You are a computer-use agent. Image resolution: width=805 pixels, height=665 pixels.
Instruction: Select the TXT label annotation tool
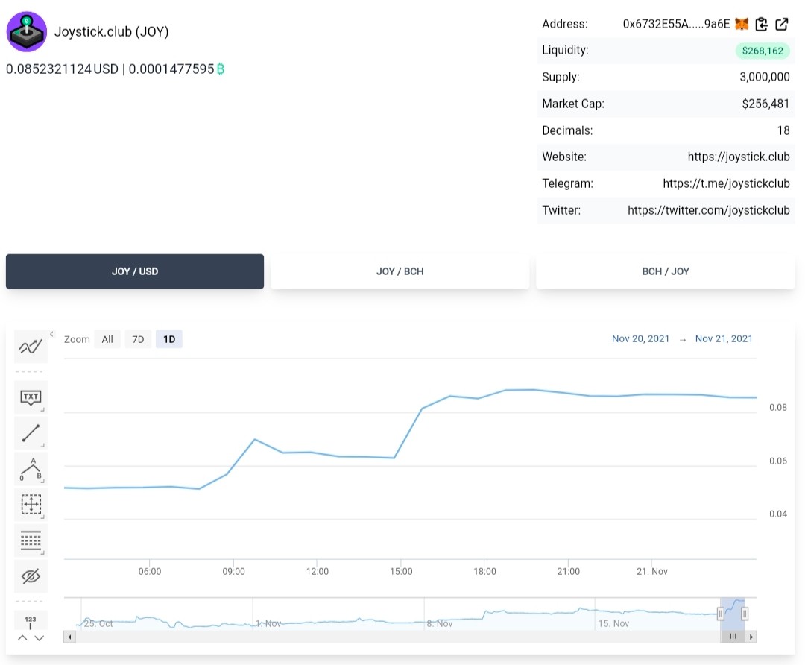(31, 397)
